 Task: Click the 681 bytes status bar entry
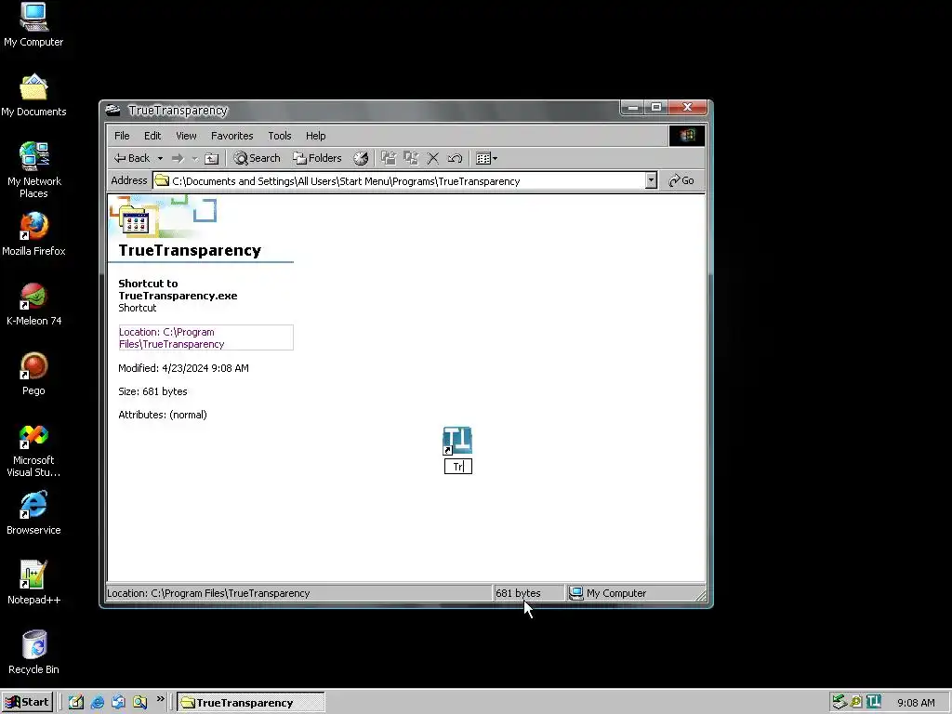click(518, 593)
